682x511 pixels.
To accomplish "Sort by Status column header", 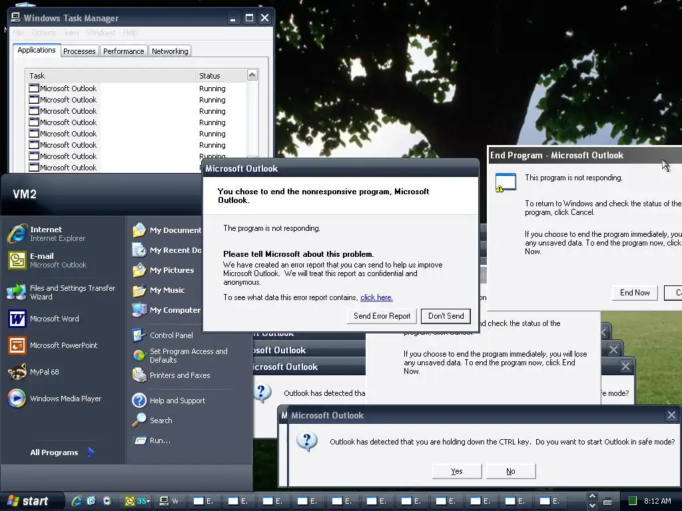I will coord(220,76).
